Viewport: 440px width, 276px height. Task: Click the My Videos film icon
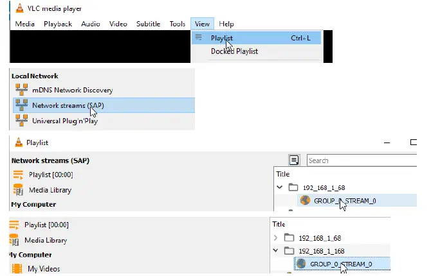17,268
